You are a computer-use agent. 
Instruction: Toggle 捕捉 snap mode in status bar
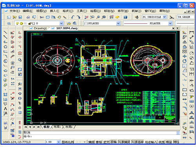(91, 142)
